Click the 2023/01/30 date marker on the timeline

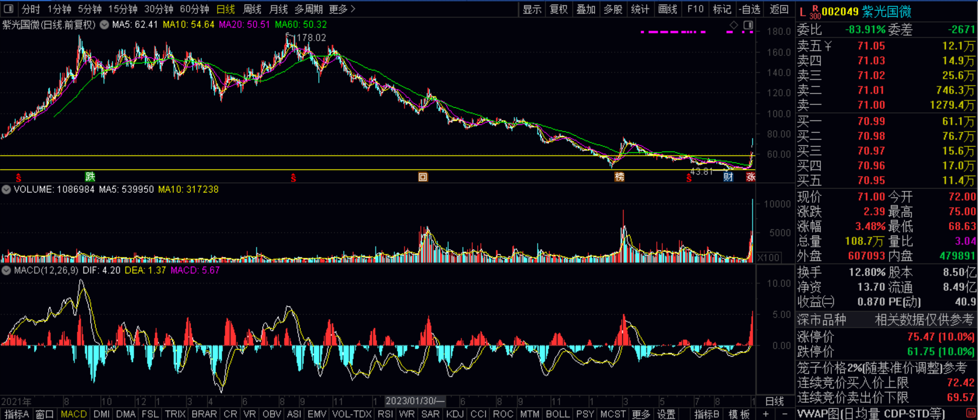point(415,401)
